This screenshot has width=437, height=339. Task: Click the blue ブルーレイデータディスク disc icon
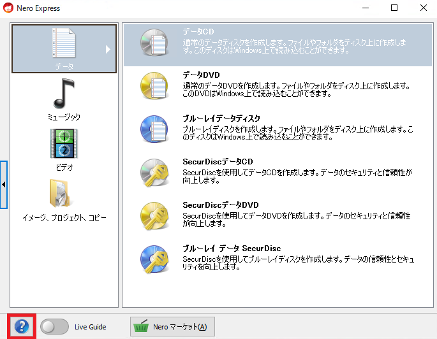(x=154, y=129)
